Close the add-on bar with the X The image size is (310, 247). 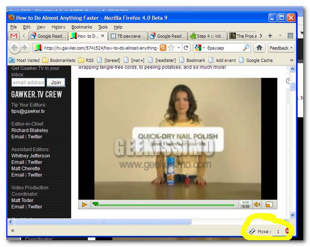click(x=12, y=231)
